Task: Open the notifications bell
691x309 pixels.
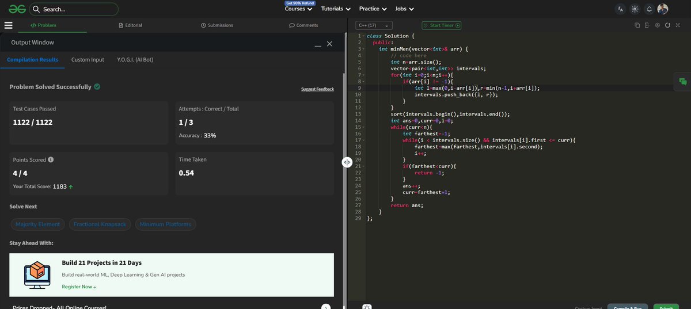Action: pyautogui.click(x=649, y=9)
